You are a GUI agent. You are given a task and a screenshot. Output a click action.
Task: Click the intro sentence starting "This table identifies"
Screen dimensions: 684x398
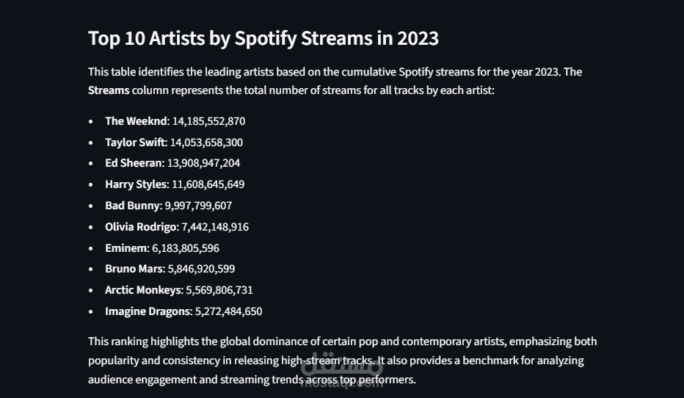click(335, 72)
